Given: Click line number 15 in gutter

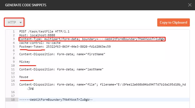Looking at the screenshot, I should pos(13,84).
